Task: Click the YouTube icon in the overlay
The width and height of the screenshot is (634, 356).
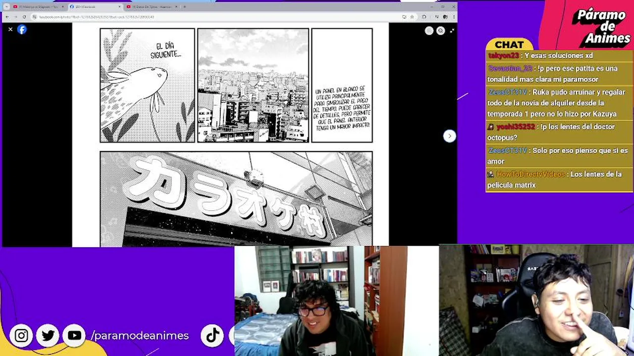Action: (x=74, y=336)
